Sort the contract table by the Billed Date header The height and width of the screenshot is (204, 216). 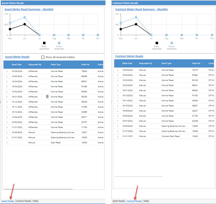pyautogui.click(x=127, y=63)
